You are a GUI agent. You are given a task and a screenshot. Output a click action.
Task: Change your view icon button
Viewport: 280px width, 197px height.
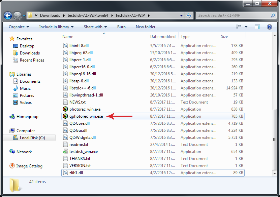pos(239,27)
